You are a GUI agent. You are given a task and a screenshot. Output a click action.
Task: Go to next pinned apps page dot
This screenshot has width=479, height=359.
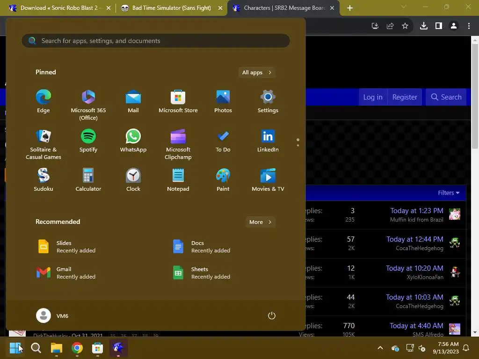(x=298, y=145)
